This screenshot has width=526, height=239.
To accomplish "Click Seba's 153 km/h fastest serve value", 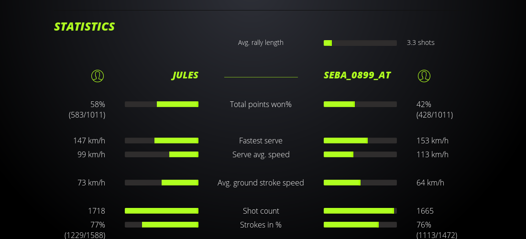I will 432,141.
